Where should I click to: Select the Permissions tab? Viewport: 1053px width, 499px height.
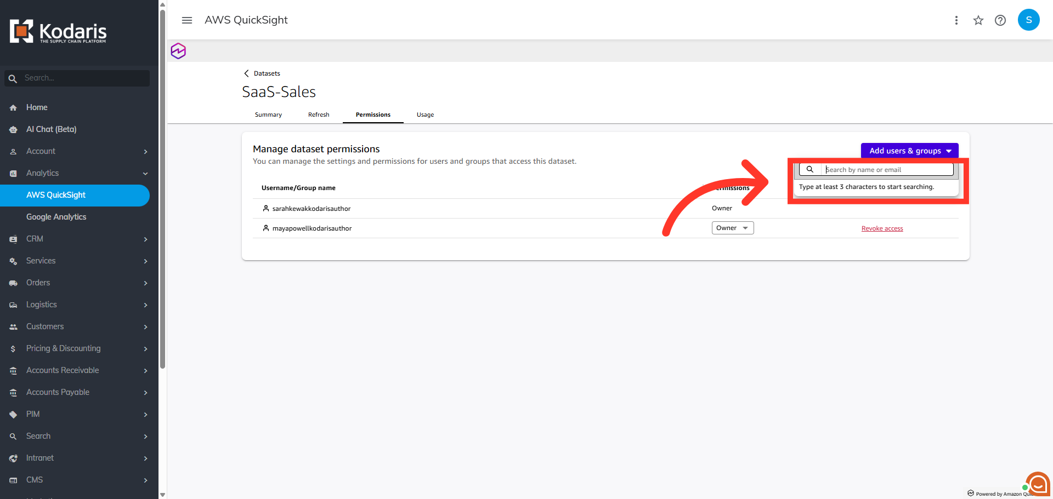coord(373,114)
